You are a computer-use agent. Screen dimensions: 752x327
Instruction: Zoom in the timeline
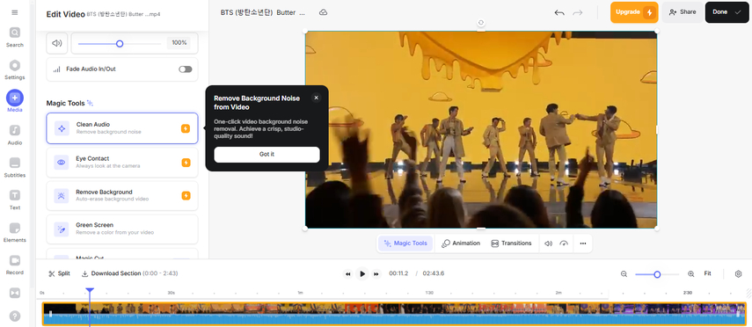point(690,274)
